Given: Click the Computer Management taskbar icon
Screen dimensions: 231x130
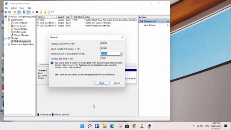Looking at the screenshot, I should (149, 126).
